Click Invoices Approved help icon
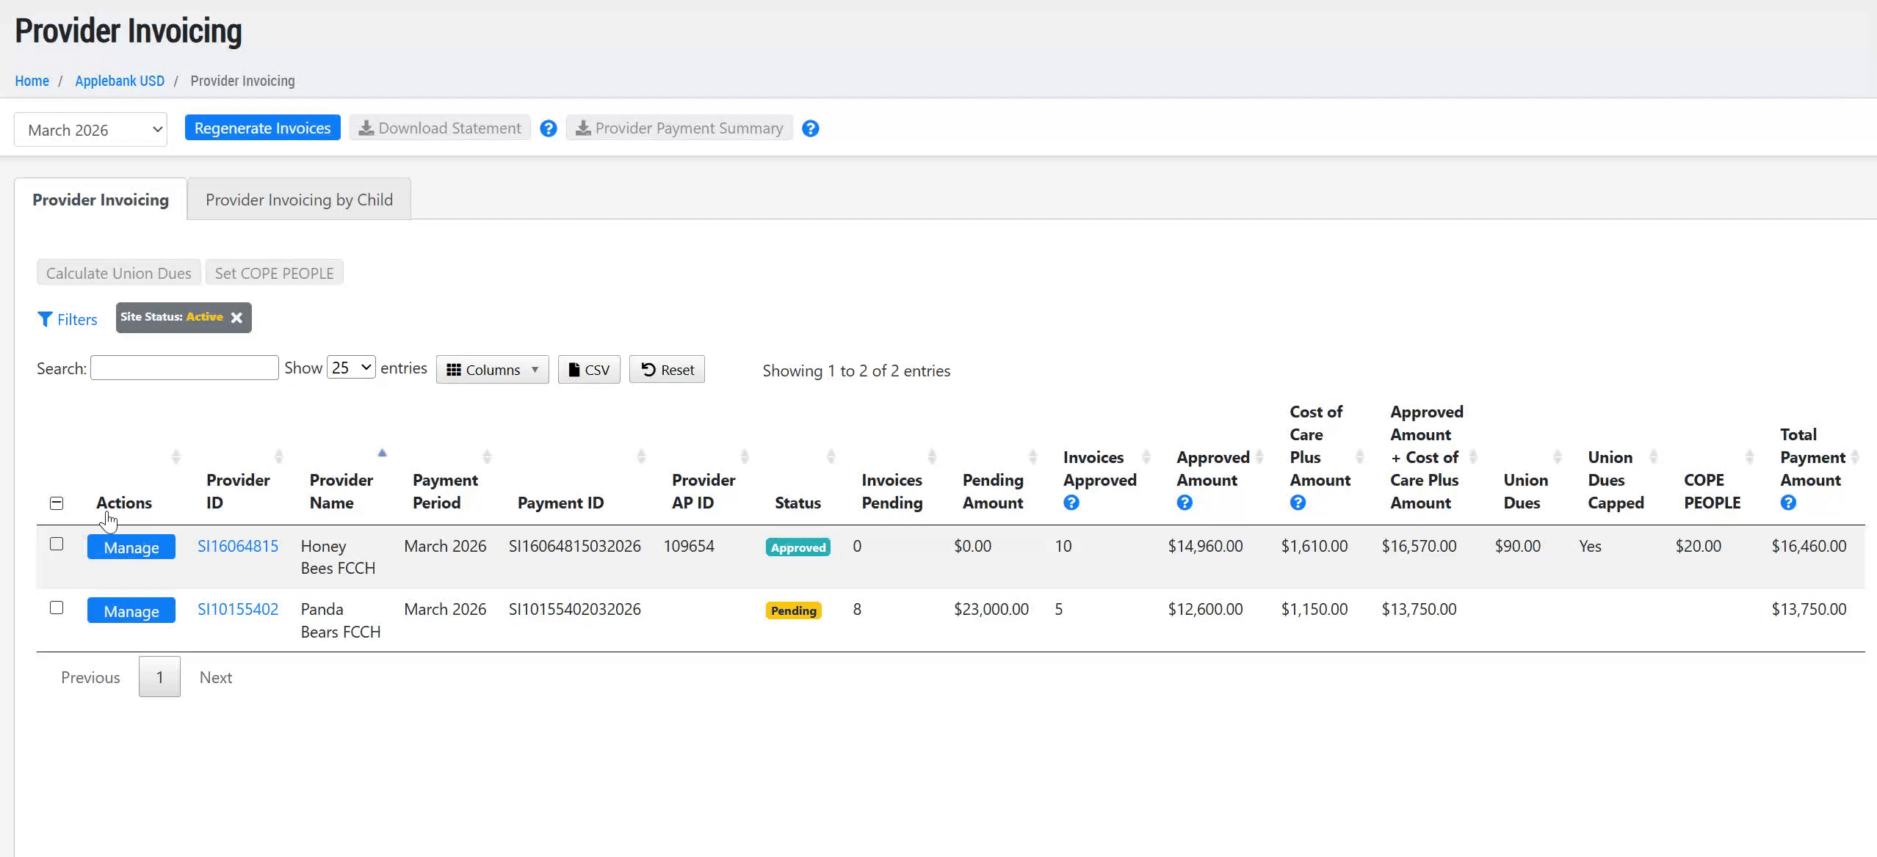This screenshot has height=857, width=1877. (x=1071, y=503)
